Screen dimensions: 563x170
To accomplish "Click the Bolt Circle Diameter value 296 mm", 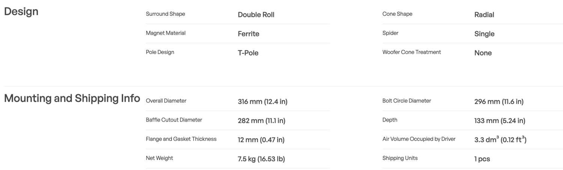I will tap(499, 102).
